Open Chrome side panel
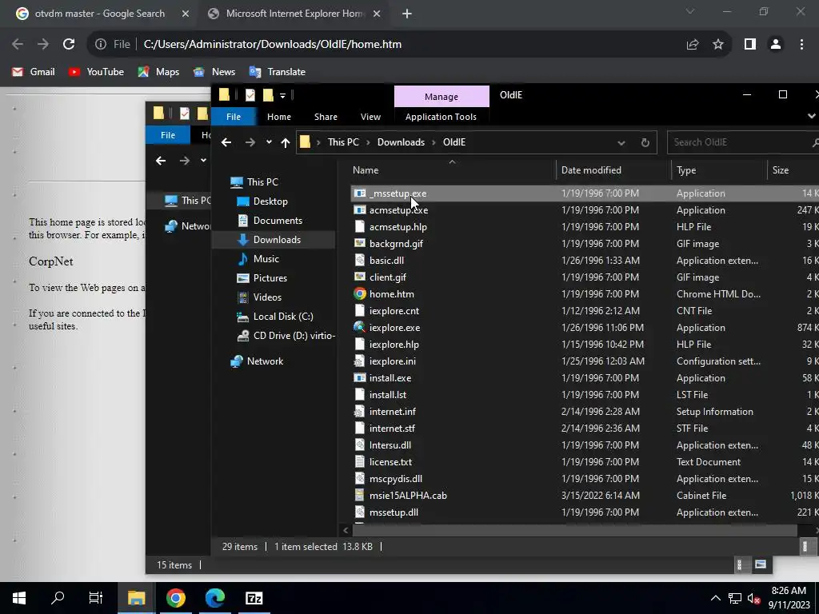The width and height of the screenshot is (819, 614). (x=750, y=45)
